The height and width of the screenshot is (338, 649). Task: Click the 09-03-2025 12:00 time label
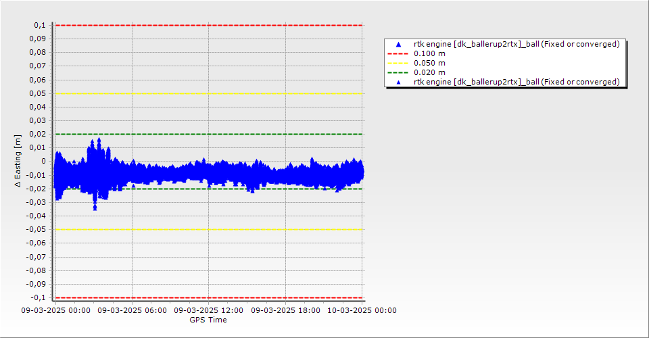tap(209, 310)
